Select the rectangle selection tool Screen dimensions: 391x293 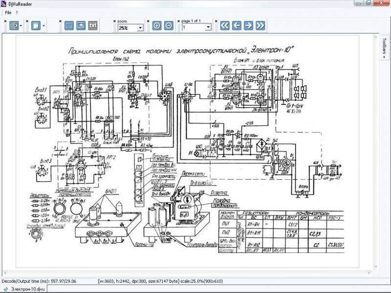pyautogui.click(x=69, y=25)
